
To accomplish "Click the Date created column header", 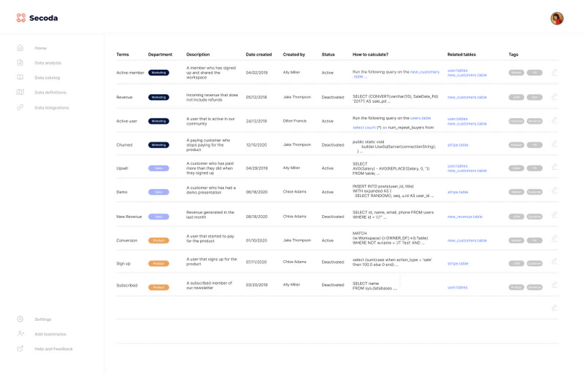I will pos(259,55).
